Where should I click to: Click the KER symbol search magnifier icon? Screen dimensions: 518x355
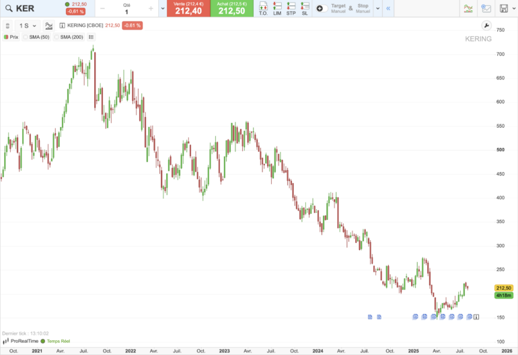pyautogui.click(x=7, y=8)
